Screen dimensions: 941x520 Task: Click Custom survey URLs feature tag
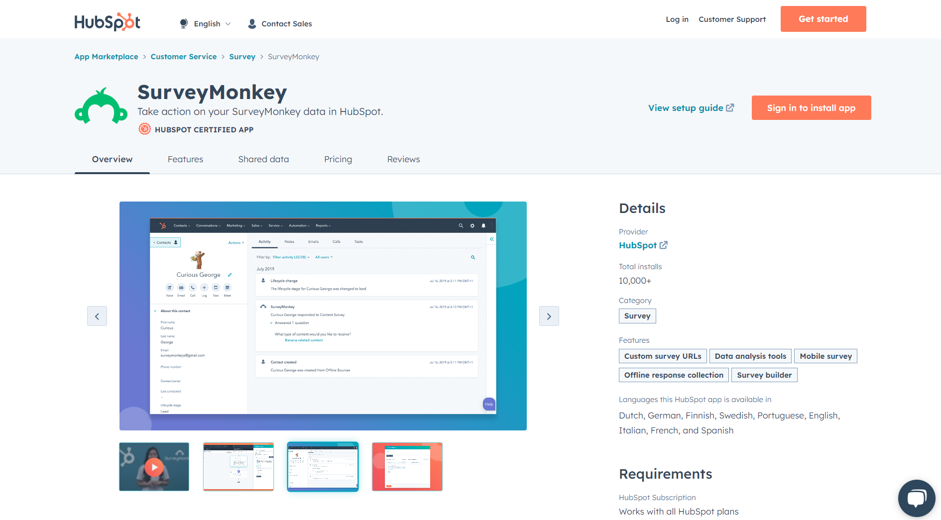click(663, 356)
